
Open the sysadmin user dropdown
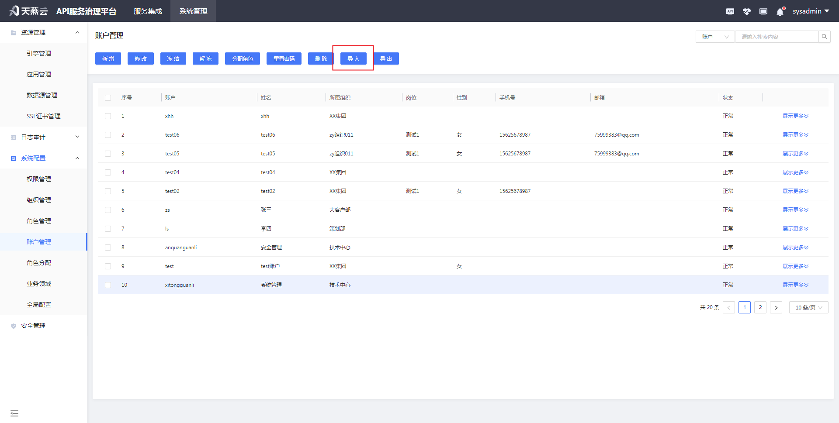tap(811, 11)
